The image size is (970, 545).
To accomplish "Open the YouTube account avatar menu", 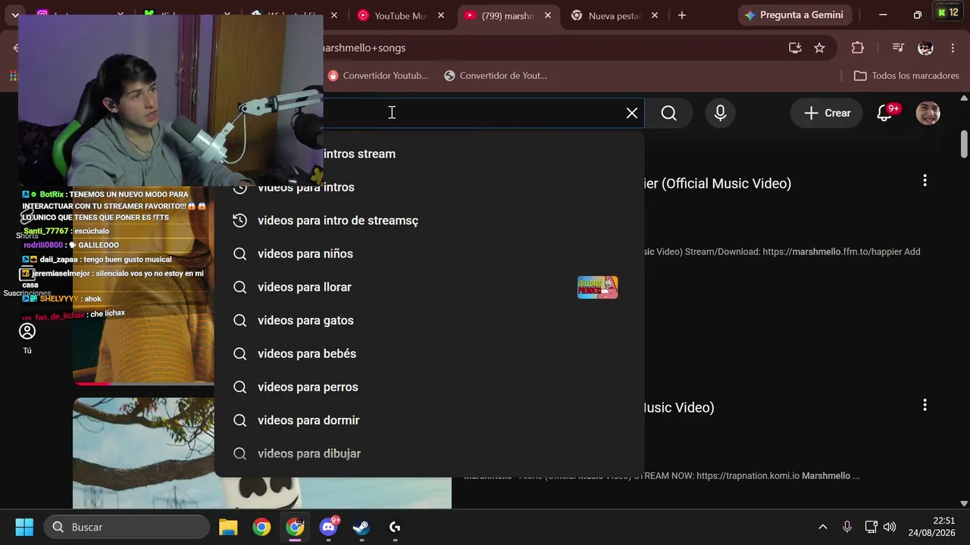I will tap(928, 113).
